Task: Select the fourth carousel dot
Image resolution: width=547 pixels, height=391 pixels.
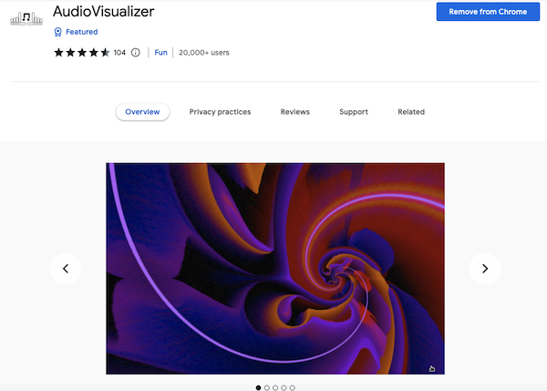Action: (x=284, y=387)
